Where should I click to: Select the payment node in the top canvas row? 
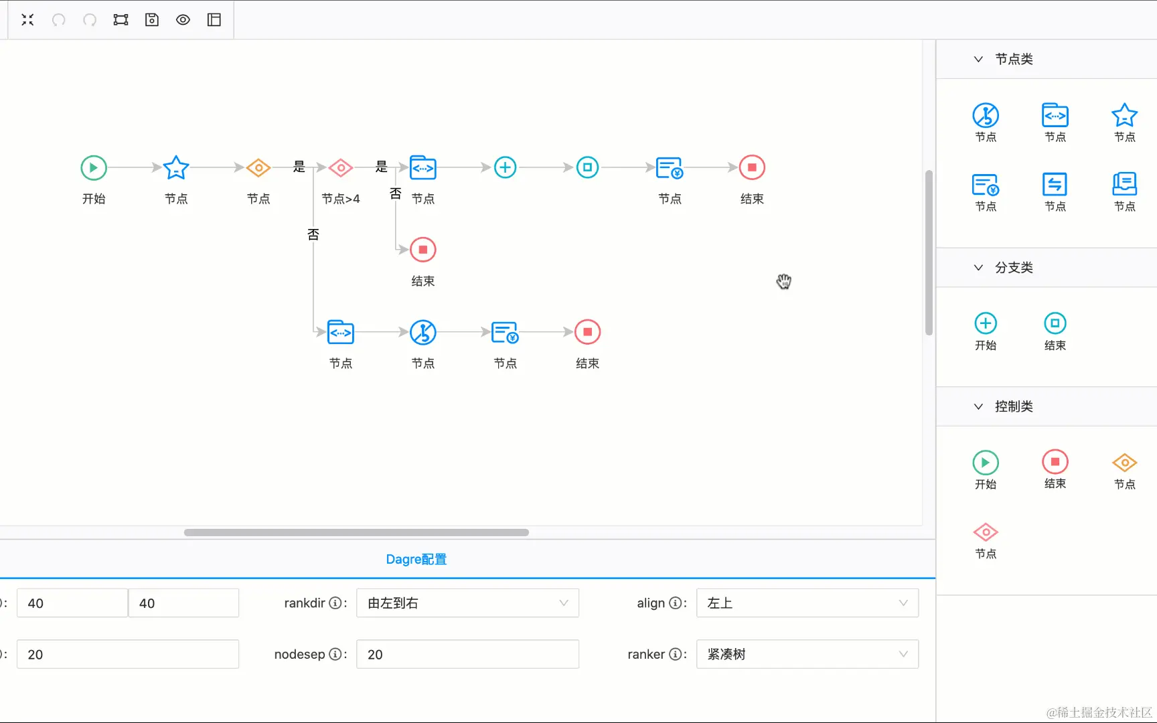(x=670, y=167)
